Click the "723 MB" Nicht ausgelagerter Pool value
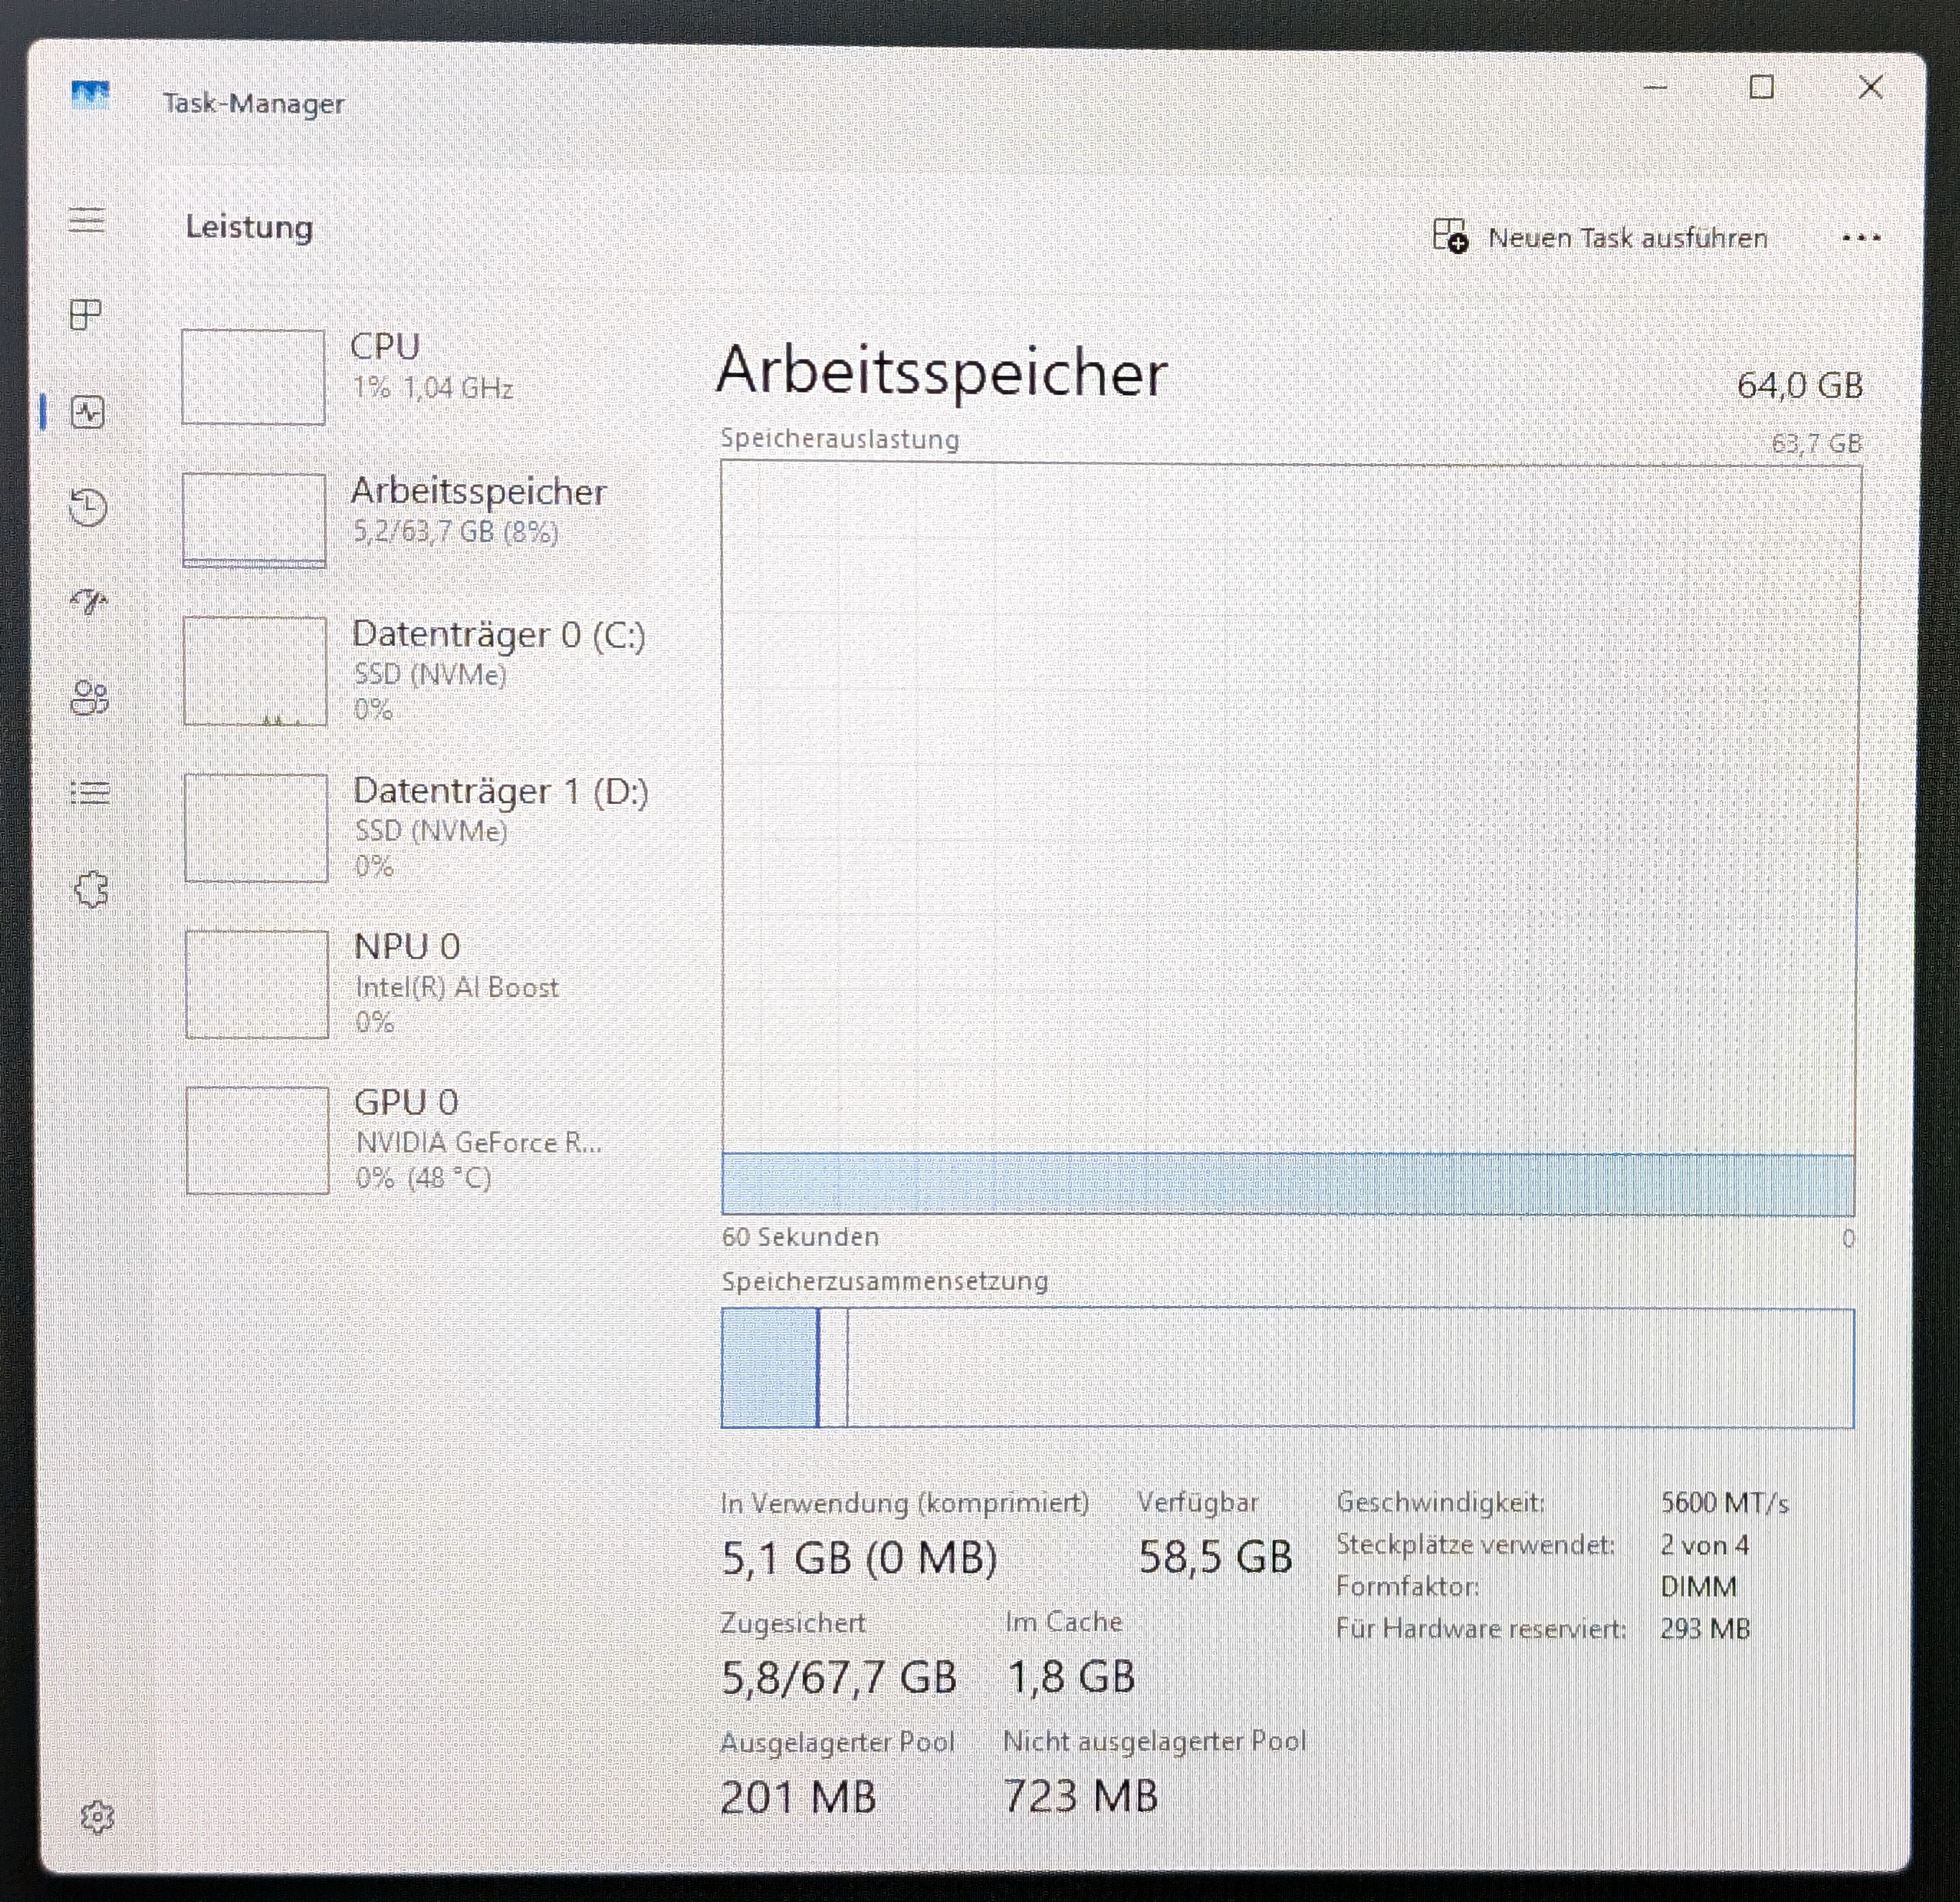This screenshot has width=1960, height=1902. [1081, 1796]
